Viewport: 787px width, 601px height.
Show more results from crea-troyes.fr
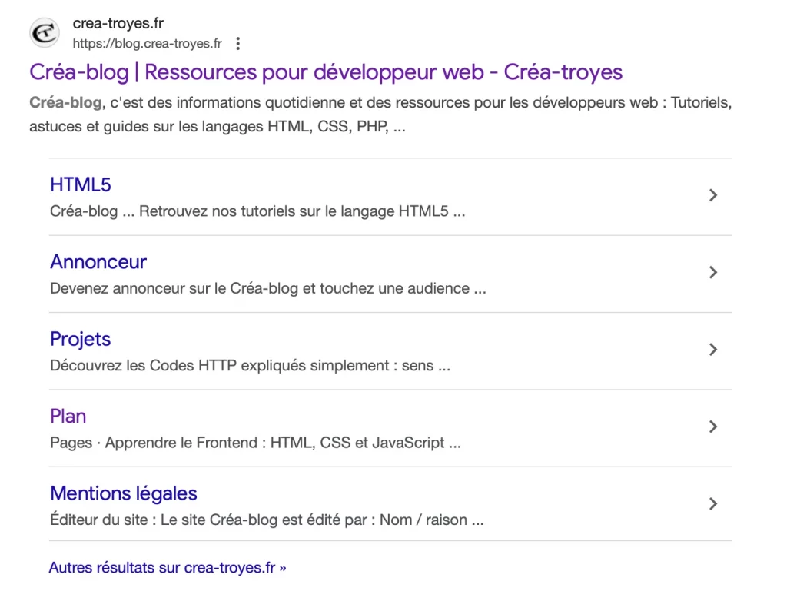click(168, 567)
